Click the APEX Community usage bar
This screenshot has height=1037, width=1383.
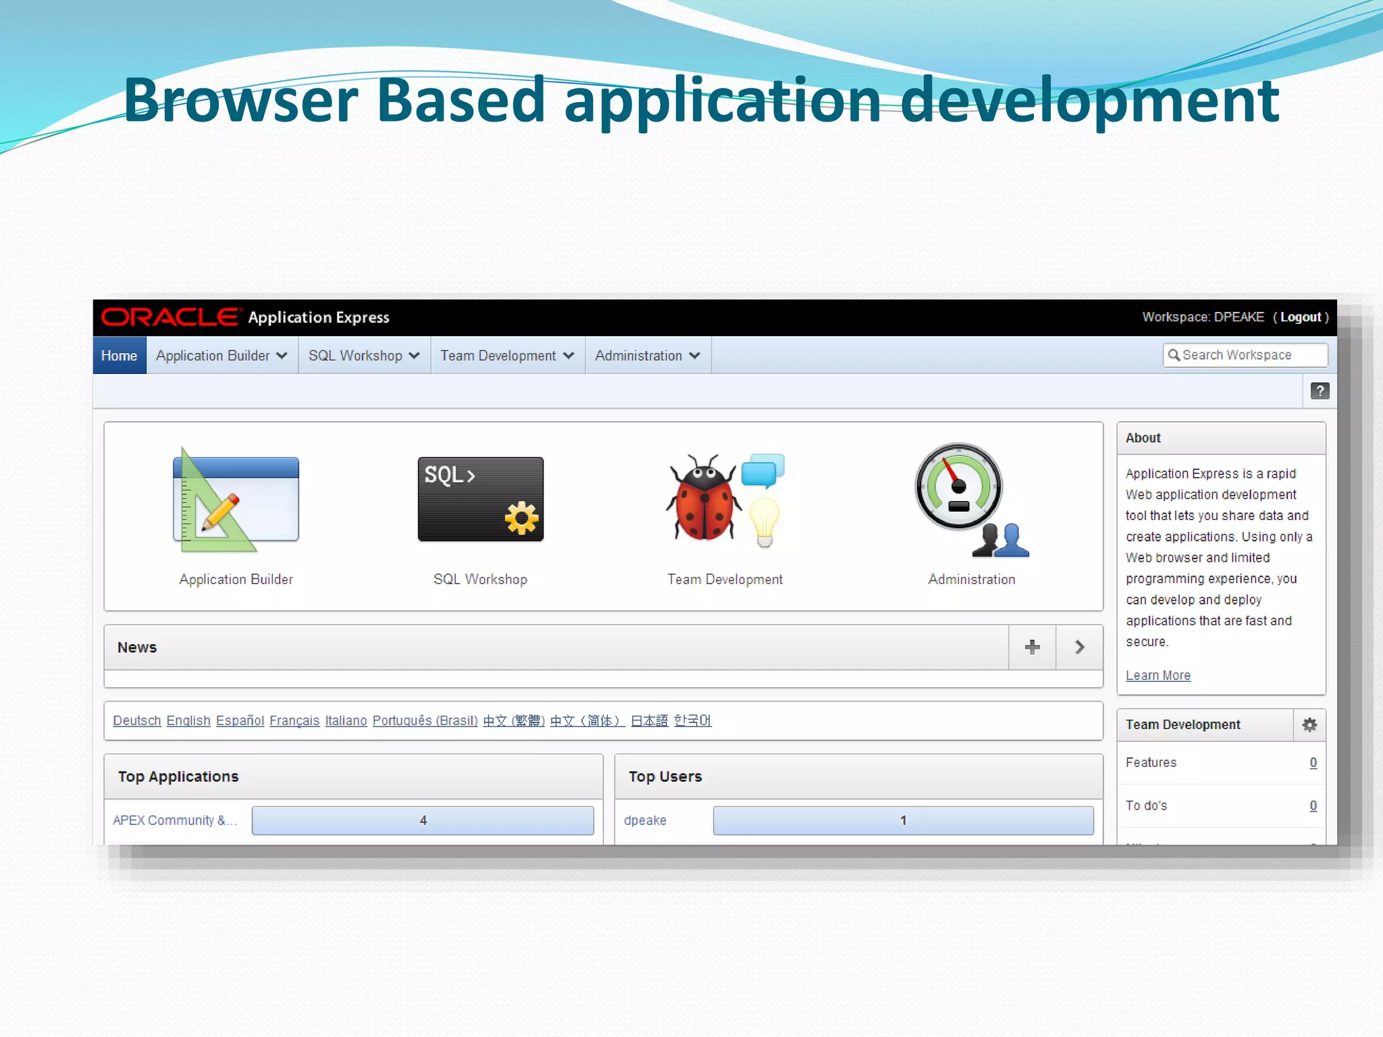coord(423,820)
